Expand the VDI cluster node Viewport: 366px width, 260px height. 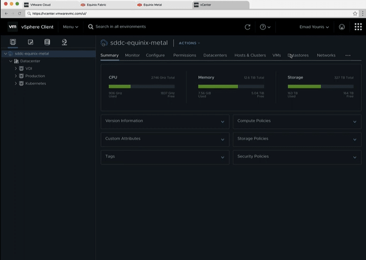tap(16, 69)
